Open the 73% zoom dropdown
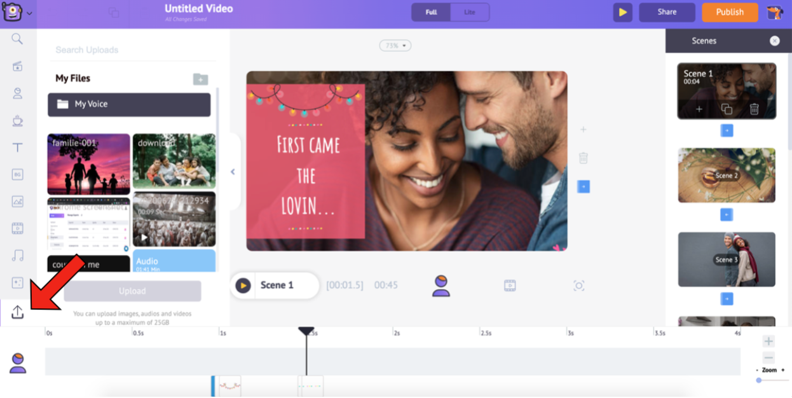Image resolution: width=792 pixels, height=398 pixels. 395,46
